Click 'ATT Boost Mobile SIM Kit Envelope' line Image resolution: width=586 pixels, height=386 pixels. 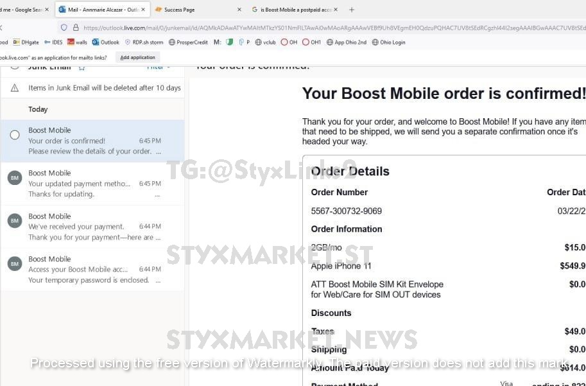(377, 290)
